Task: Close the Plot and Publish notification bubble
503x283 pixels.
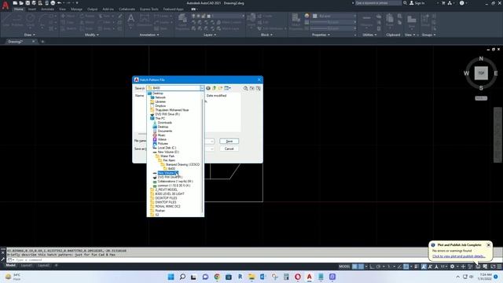Action: pyautogui.click(x=489, y=244)
